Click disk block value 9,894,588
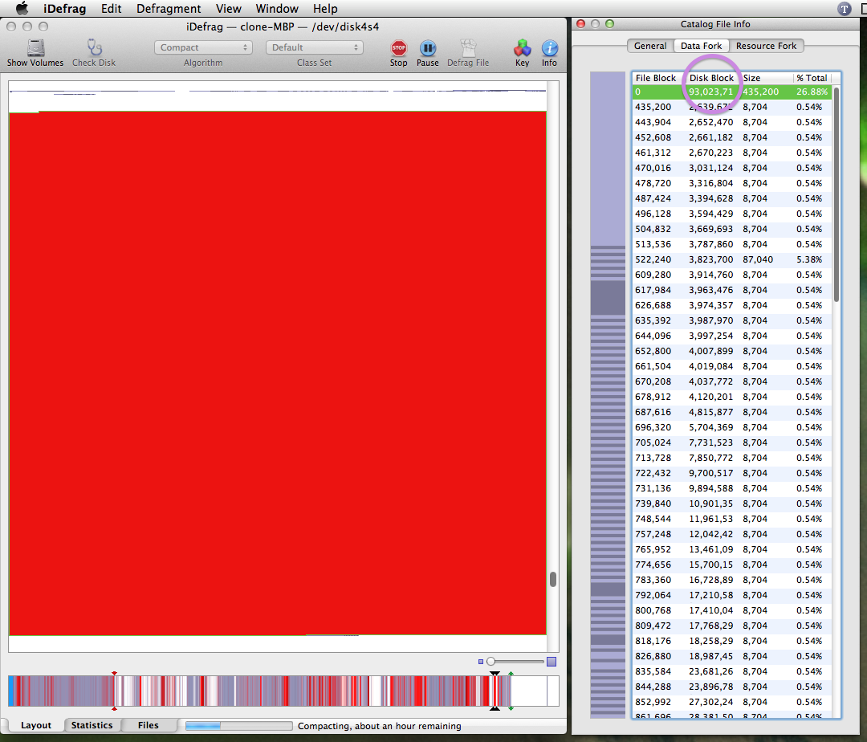The height and width of the screenshot is (742, 867). pos(710,488)
